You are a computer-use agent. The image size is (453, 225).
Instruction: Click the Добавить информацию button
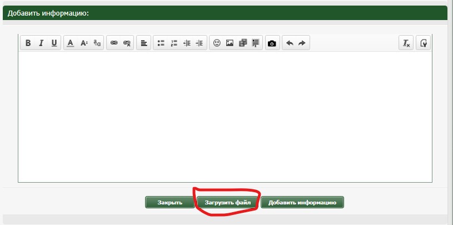302,202
